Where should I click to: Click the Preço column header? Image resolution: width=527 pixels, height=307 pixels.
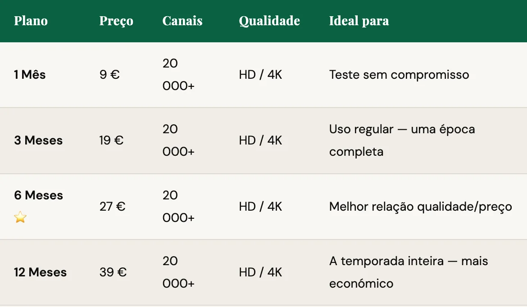(x=116, y=21)
